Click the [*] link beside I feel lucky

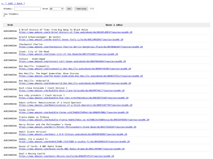click(92, 9)
